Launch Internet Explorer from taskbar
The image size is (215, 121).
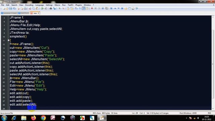pyautogui.click(x=14, y=118)
